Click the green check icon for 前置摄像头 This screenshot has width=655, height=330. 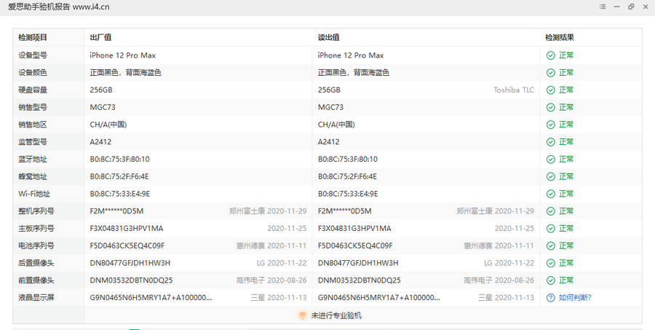(551, 280)
